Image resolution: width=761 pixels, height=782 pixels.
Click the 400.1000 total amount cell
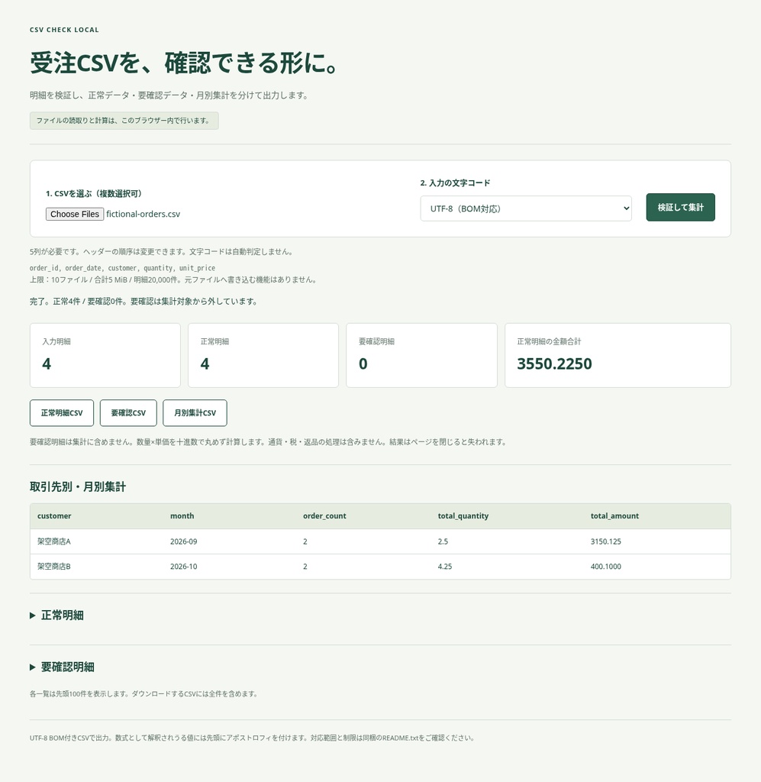pos(605,566)
